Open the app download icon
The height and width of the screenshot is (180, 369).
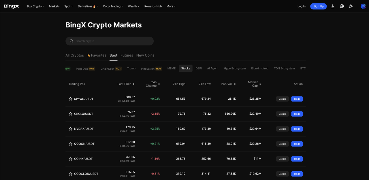[333, 6]
